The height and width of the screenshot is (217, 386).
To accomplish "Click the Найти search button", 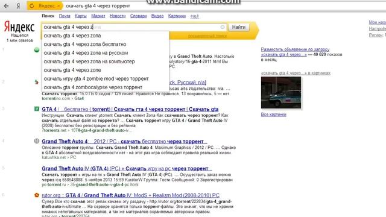I will [239, 27].
